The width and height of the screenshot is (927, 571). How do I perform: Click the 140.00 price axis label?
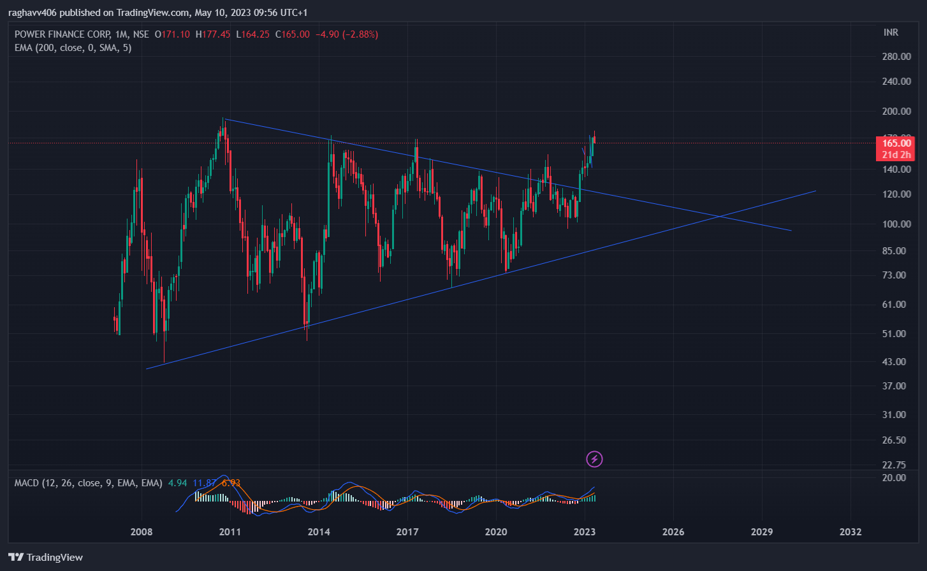click(x=896, y=169)
